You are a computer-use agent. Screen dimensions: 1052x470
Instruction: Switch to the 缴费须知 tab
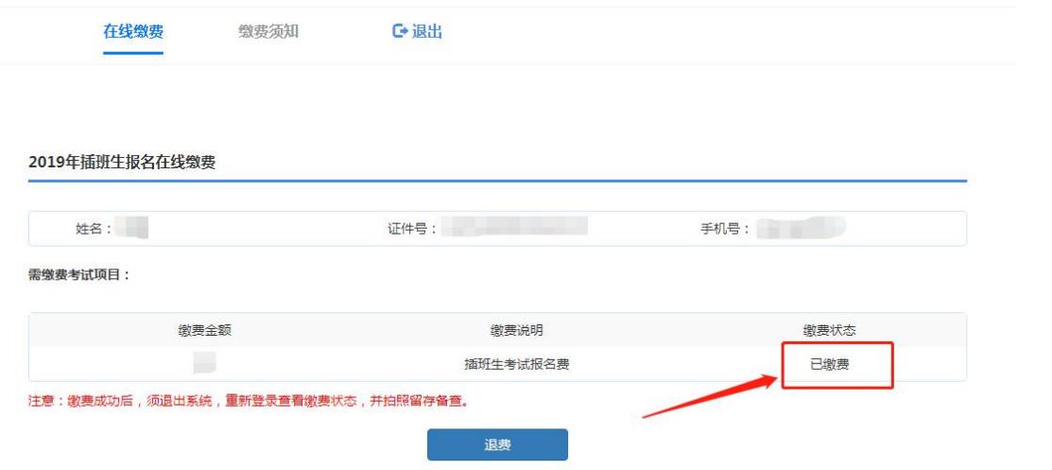[268, 31]
